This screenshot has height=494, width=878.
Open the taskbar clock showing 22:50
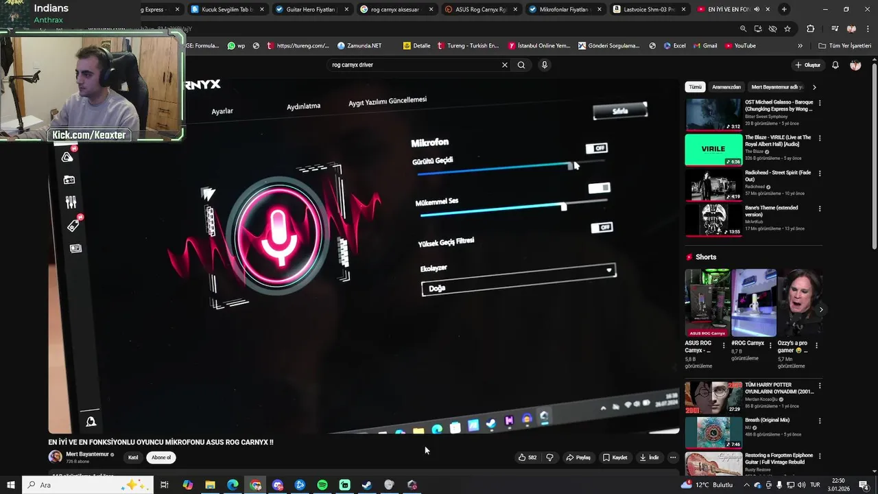(838, 485)
